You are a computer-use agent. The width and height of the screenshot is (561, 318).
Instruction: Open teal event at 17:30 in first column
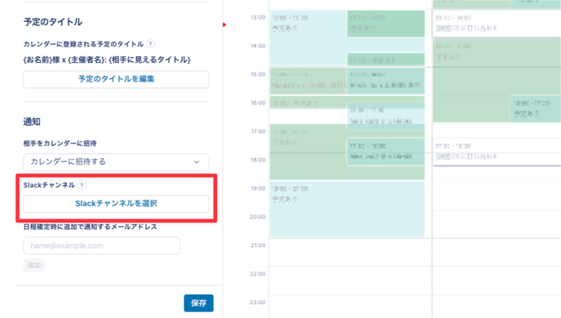coord(386,152)
